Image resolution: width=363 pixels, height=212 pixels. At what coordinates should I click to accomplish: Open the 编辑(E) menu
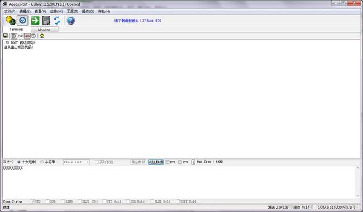(25, 11)
